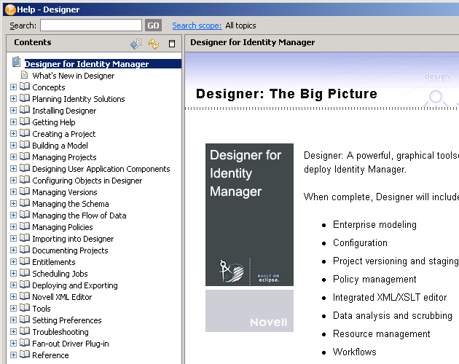This screenshot has width=459, height=364.
Task: Open the Documenting Projects topic
Action: [x=70, y=250]
